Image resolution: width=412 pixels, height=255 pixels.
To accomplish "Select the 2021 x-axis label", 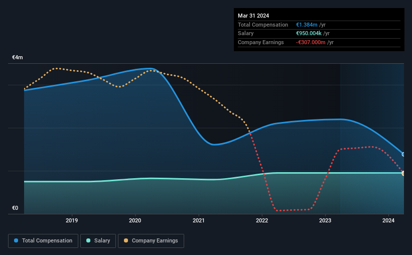I will [x=198, y=220].
